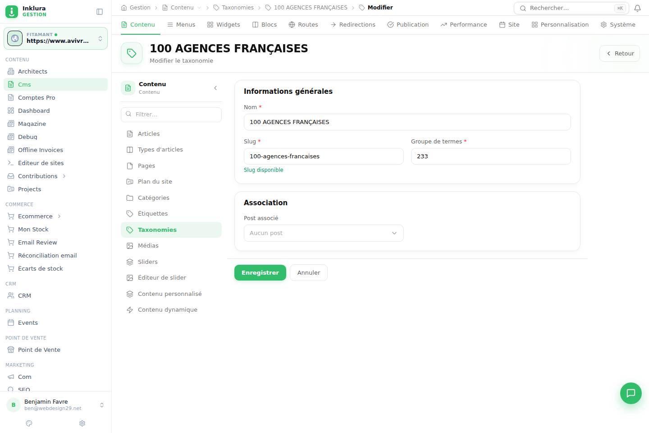The height and width of the screenshot is (433, 649).
Task: Open the Post associé dropdown
Action: point(324,233)
